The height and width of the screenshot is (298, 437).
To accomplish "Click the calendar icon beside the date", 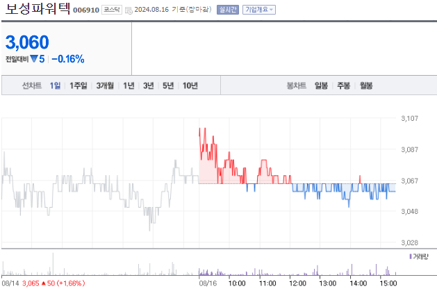I will pyautogui.click(x=129, y=10).
